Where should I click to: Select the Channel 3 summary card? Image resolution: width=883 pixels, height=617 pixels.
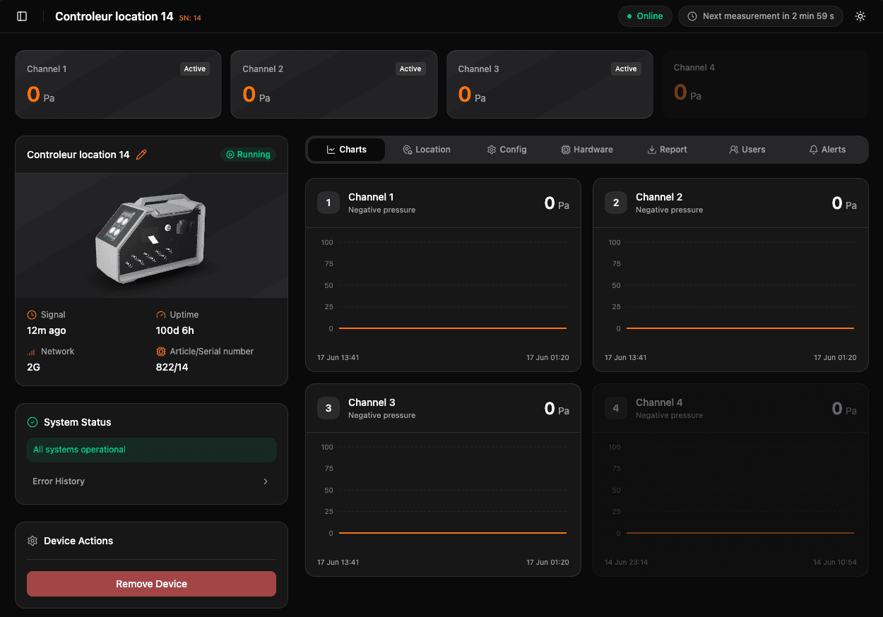coord(550,84)
